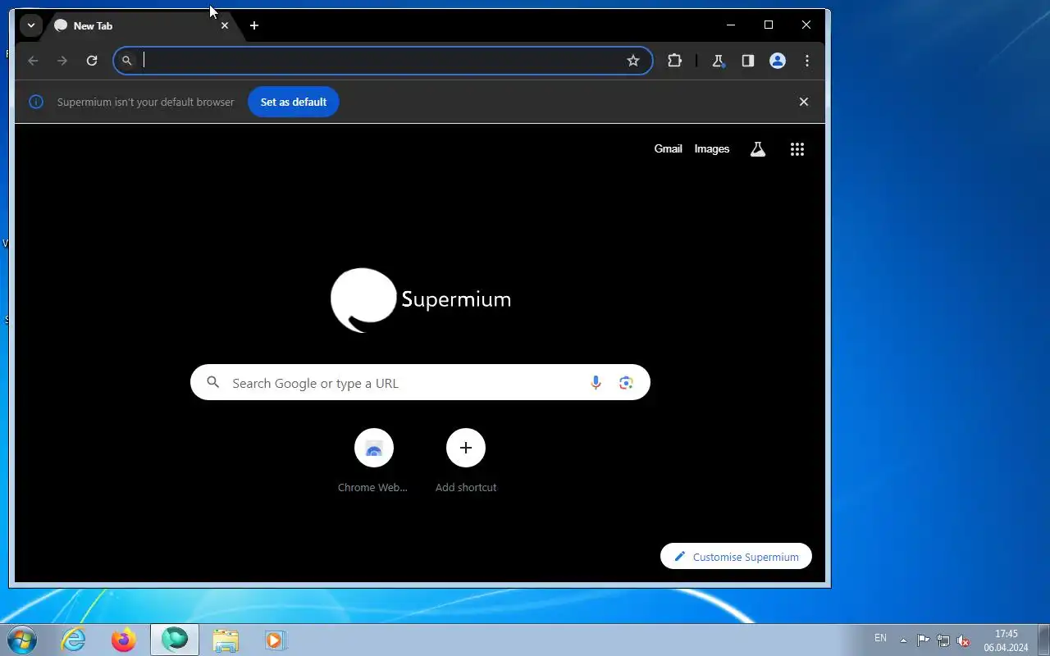This screenshot has height=656, width=1050.
Task: Start voice search with microphone
Action: [x=596, y=383]
